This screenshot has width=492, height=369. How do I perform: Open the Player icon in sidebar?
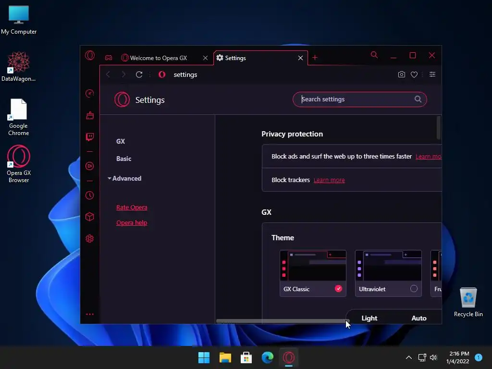pos(90,166)
